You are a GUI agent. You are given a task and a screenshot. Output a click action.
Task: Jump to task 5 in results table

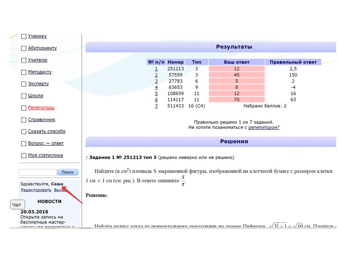[x=156, y=93]
